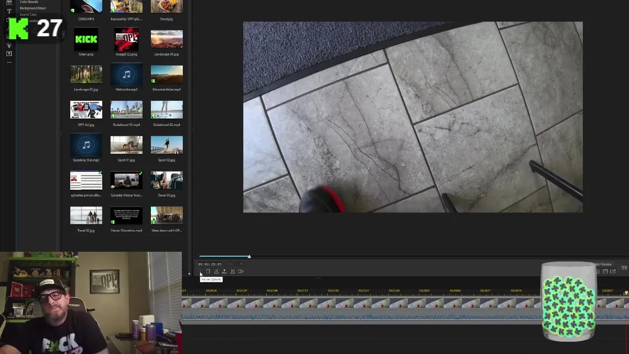
Task: Open the preview quality dropdown beside timecode
Action: tap(234, 264)
